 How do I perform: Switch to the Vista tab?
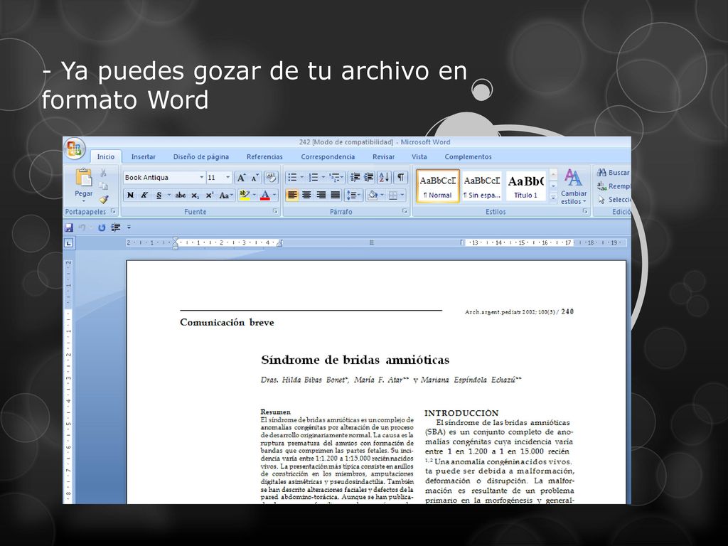(x=419, y=157)
